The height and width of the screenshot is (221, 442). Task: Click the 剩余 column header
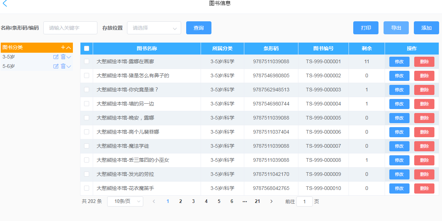[367, 48]
